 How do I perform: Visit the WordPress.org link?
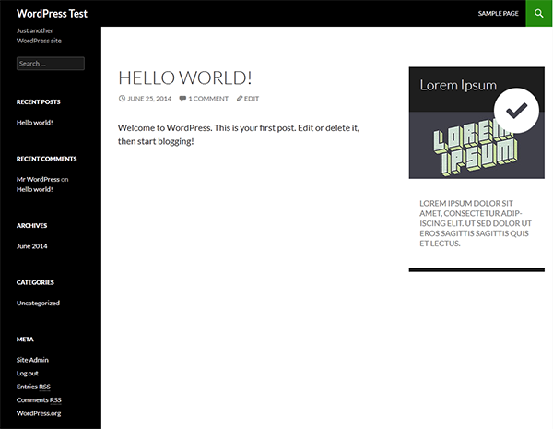(x=39, y=413)
